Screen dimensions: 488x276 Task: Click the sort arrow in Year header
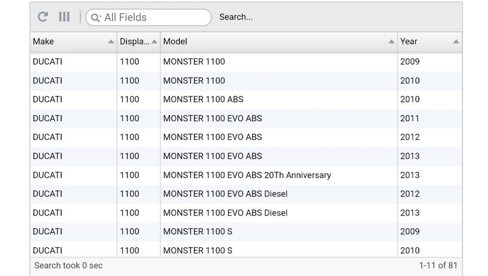tap(456, 42)
